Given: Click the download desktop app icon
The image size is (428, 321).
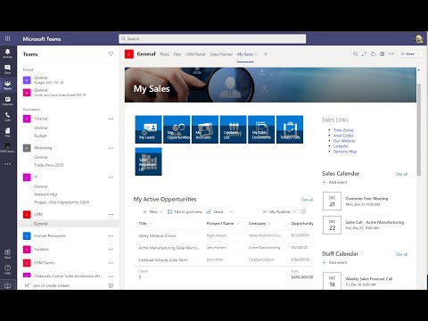Looking at the screenshot, I should (8, 285).
